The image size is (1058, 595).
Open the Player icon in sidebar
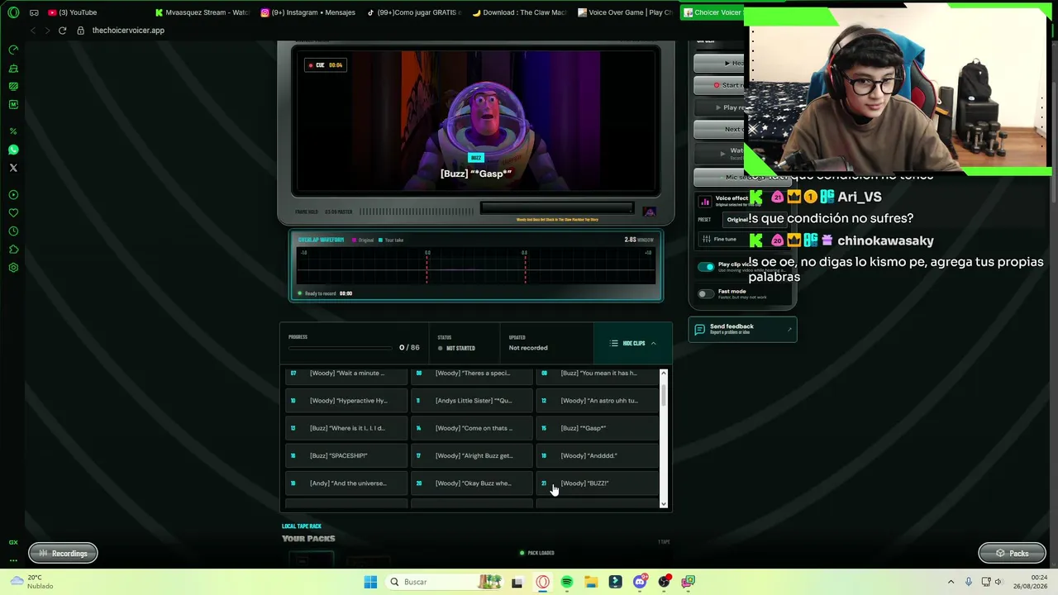coord(13,195)
